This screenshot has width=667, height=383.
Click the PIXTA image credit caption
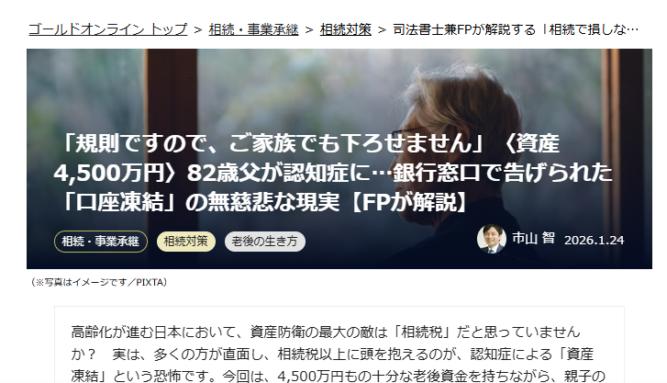(98, 283)
